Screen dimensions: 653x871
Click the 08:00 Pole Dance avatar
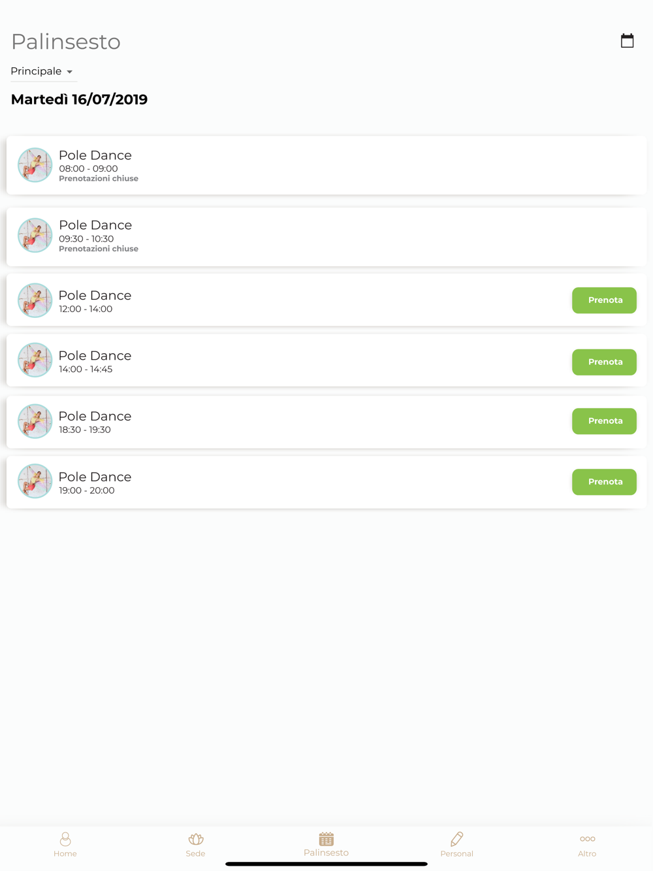[x=35, y=165]
